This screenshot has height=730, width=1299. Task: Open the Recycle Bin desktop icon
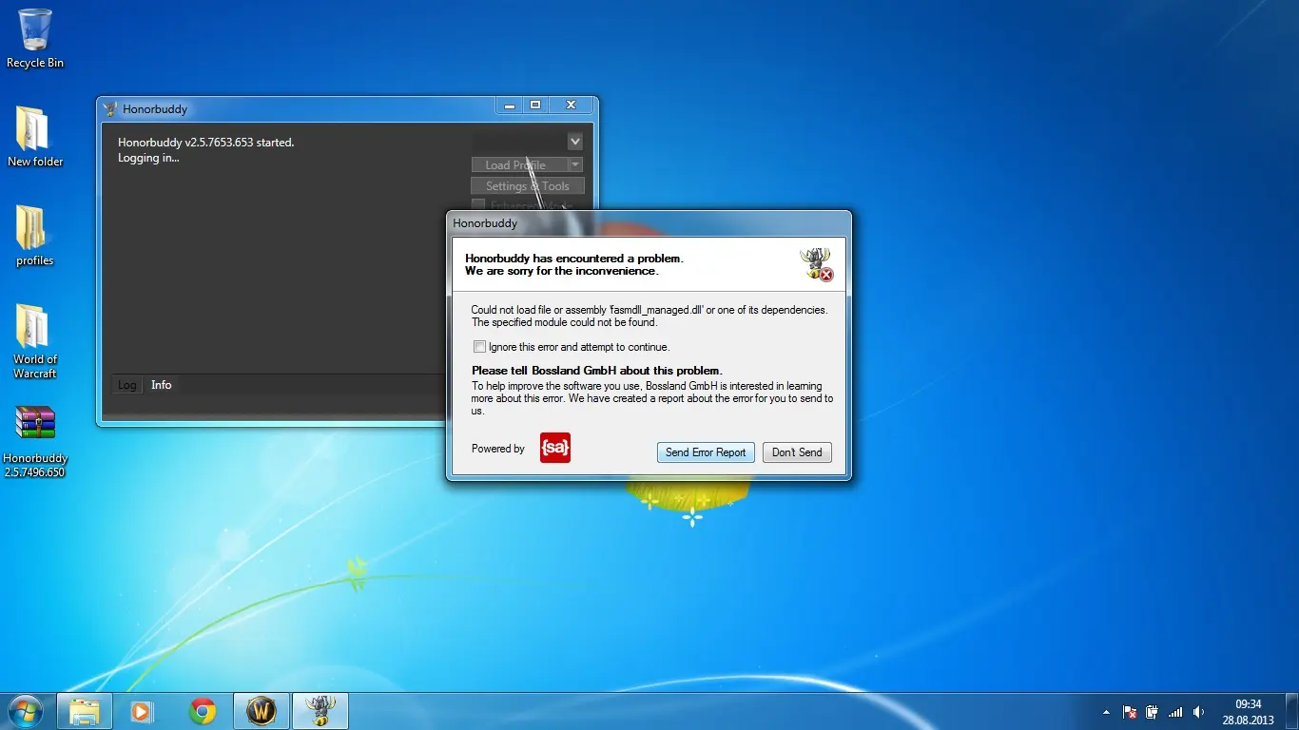tap(35, 38)
